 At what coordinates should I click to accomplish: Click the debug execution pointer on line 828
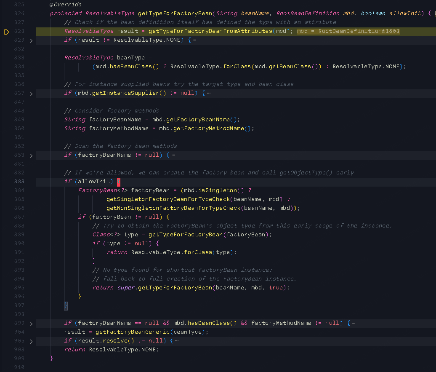(x=6, y=32)
